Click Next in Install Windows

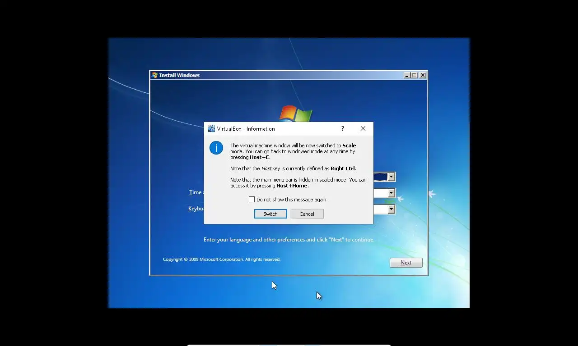pyautogui.click(x=406, y=263)
